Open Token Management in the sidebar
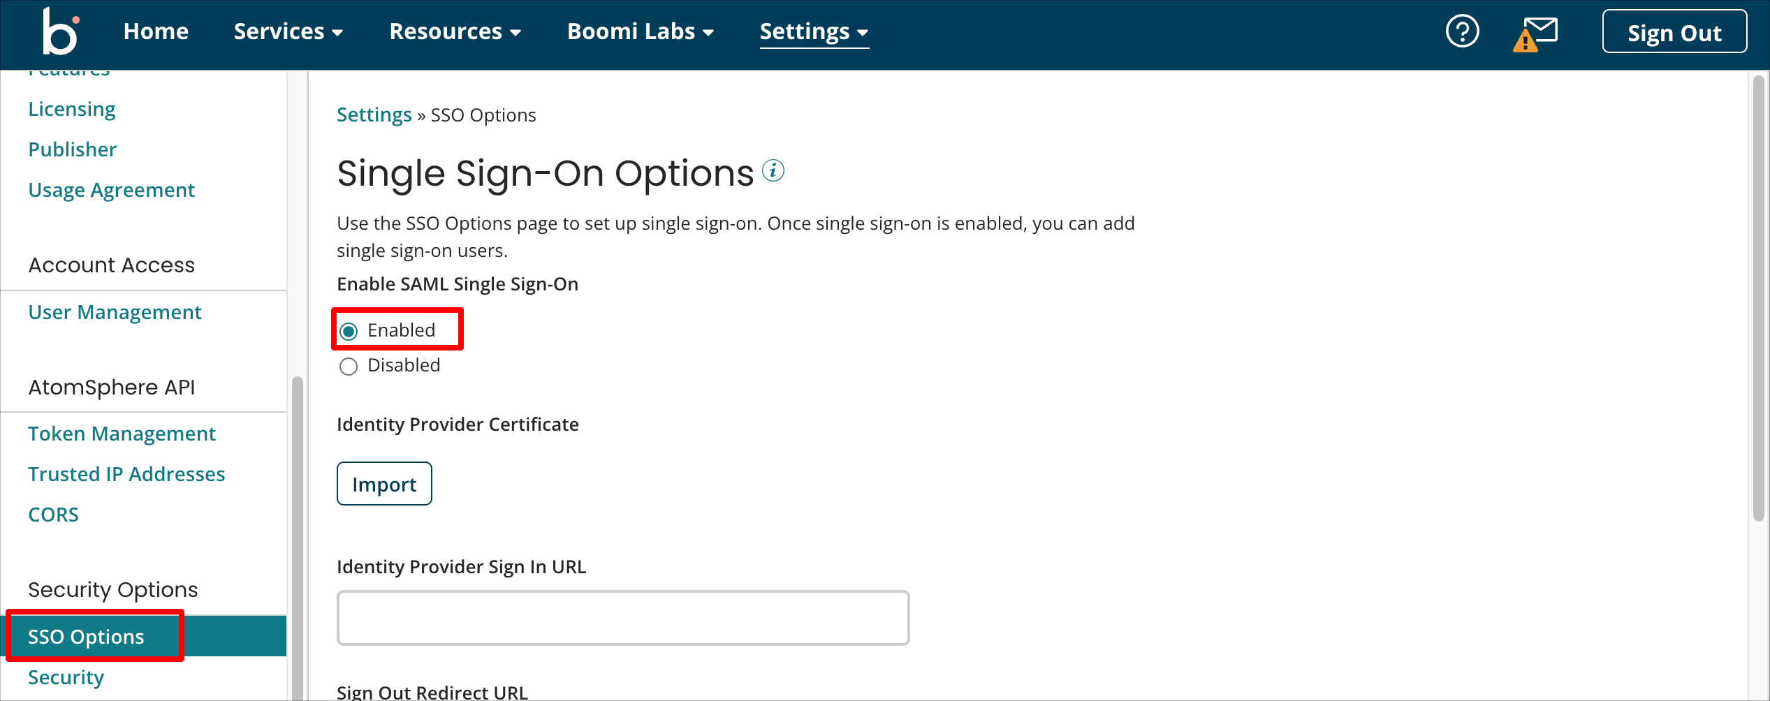Screen dimensions: 1770x701 coord(122,434)
